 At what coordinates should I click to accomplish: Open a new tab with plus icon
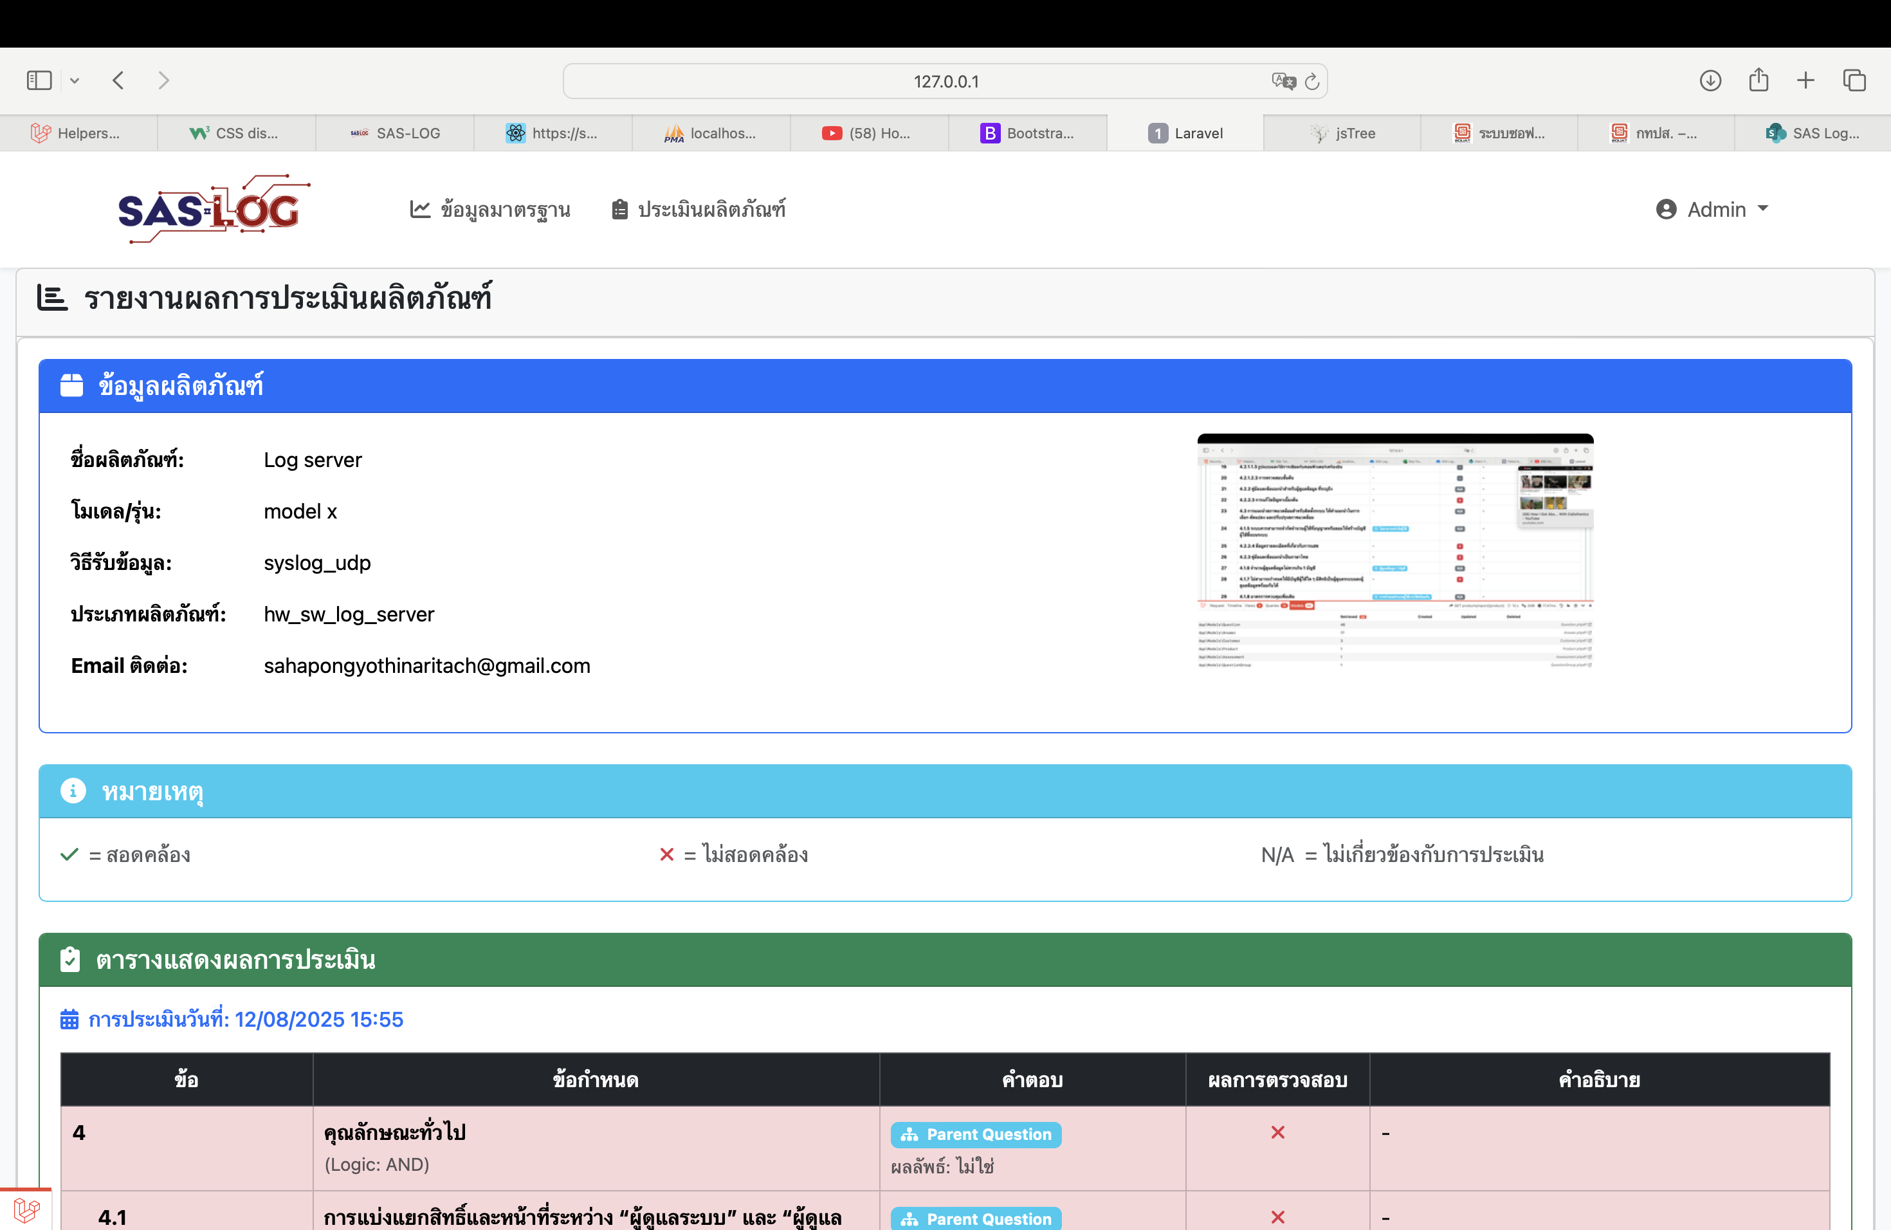[x=1805, y=80]
